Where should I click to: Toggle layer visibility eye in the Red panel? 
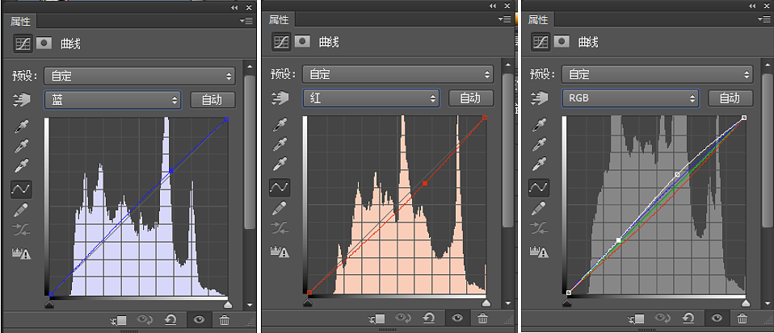[x=458, y=318]
